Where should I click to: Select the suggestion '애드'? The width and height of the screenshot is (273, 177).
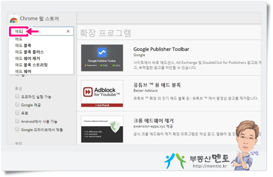tap(19, 39)
